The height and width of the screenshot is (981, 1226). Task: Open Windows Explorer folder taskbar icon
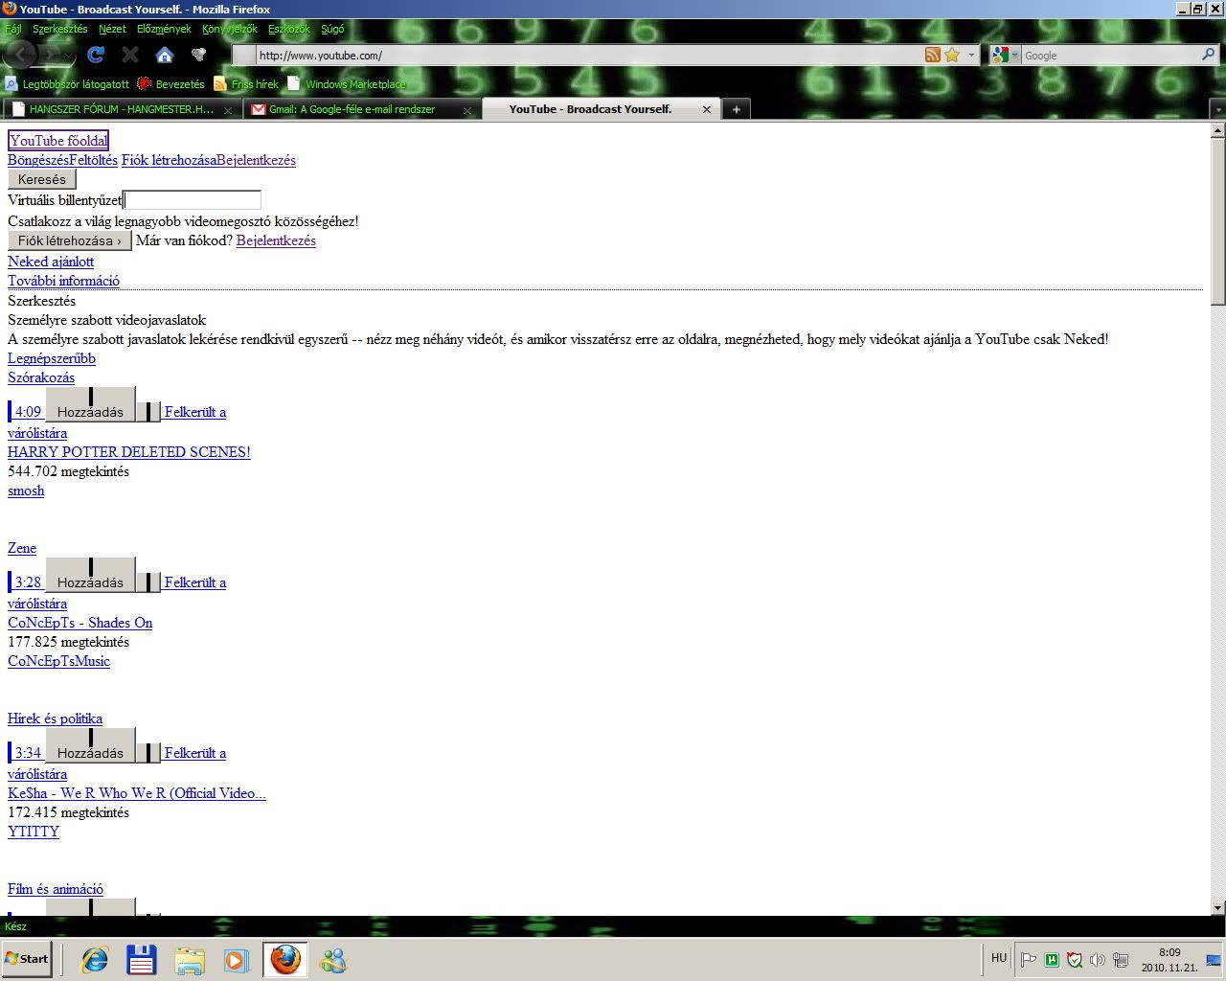(x=190, y=959)
